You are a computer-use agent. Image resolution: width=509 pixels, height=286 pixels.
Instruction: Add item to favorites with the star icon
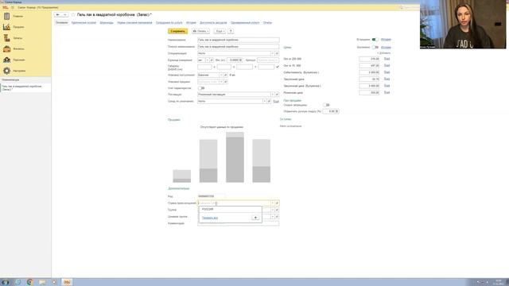(x=73, y=14)
